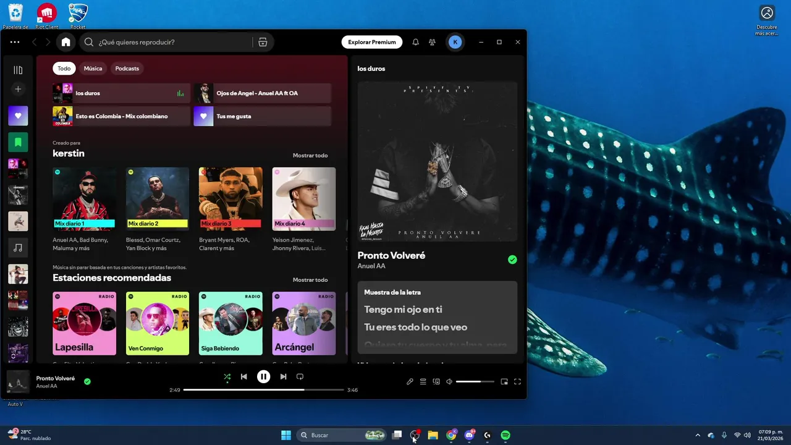Viewport: 791px width, 445px height.
Task: Open the three-dot Spotify app menu
Action: (x=15, y=42)
